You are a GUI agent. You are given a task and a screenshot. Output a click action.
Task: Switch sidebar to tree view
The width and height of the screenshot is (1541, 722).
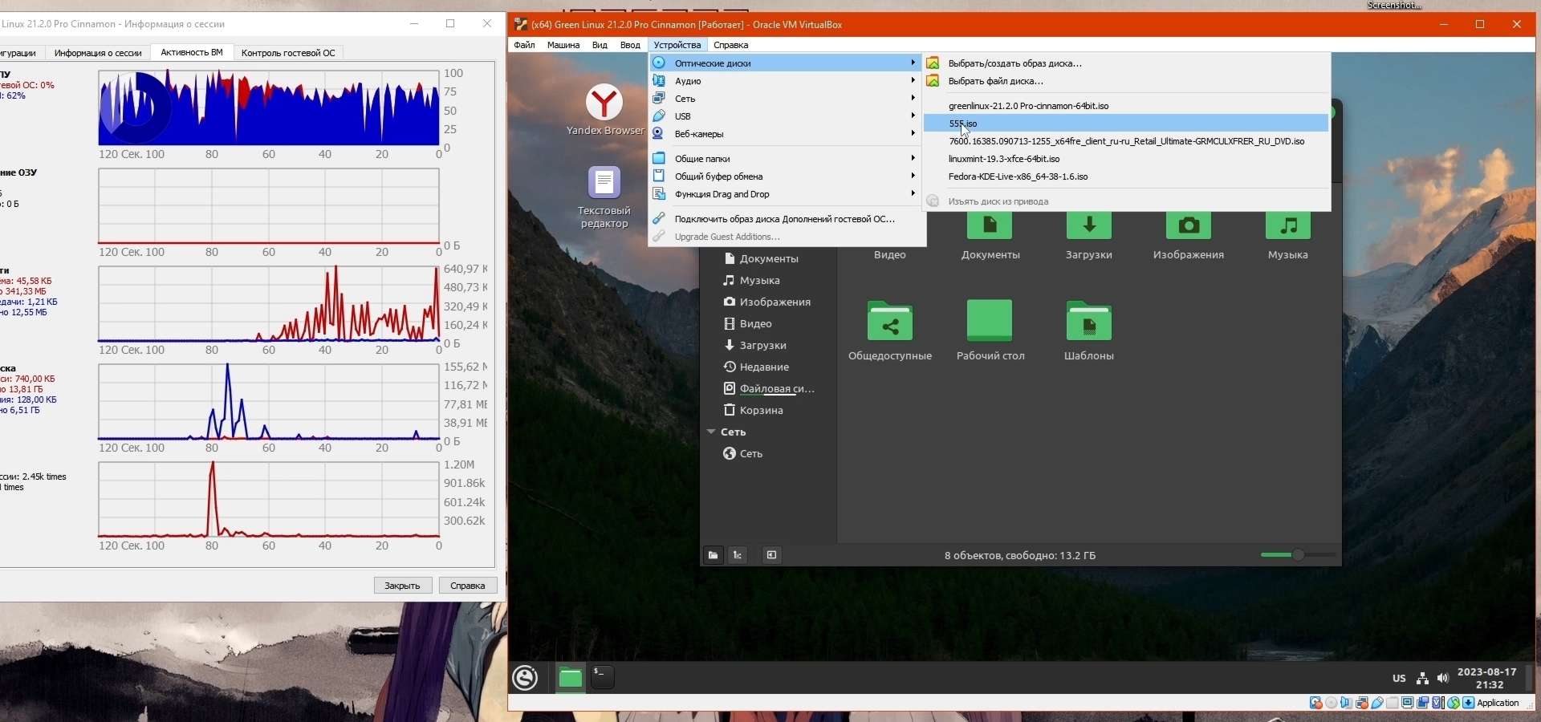pos(738,555)
